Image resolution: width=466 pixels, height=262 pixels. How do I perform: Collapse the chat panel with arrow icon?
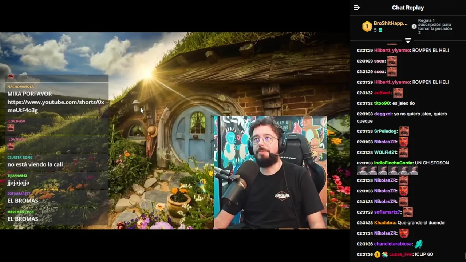click(357, 8)
